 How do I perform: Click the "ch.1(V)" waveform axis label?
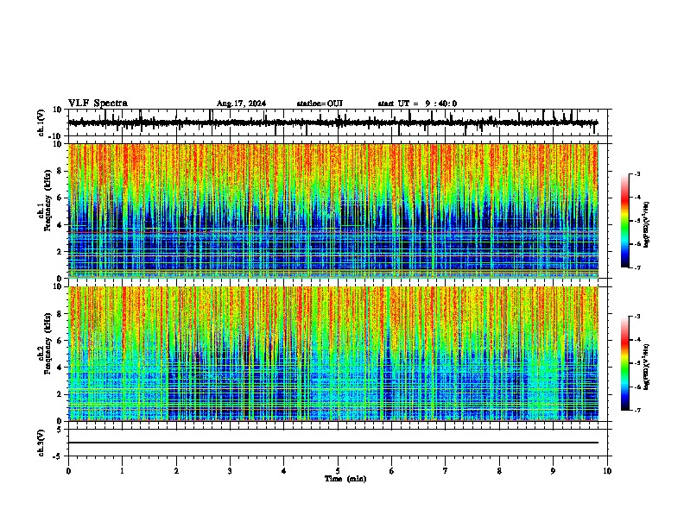tap(41, 123)
